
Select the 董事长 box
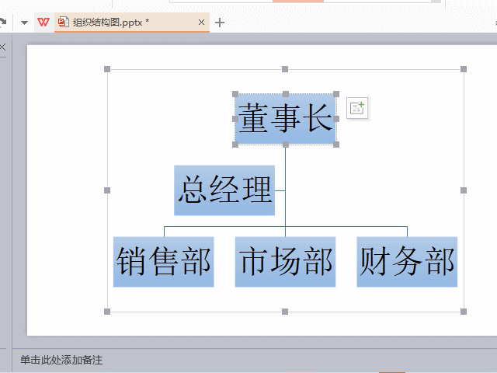pos(286,119)
